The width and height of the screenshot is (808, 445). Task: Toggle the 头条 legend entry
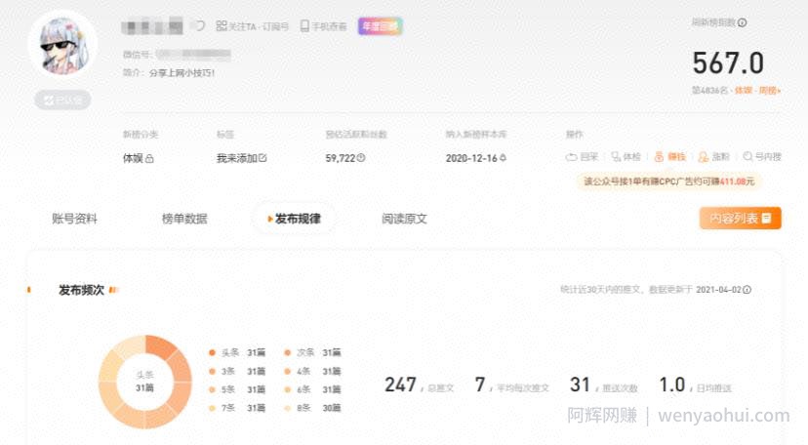[237, 353]
